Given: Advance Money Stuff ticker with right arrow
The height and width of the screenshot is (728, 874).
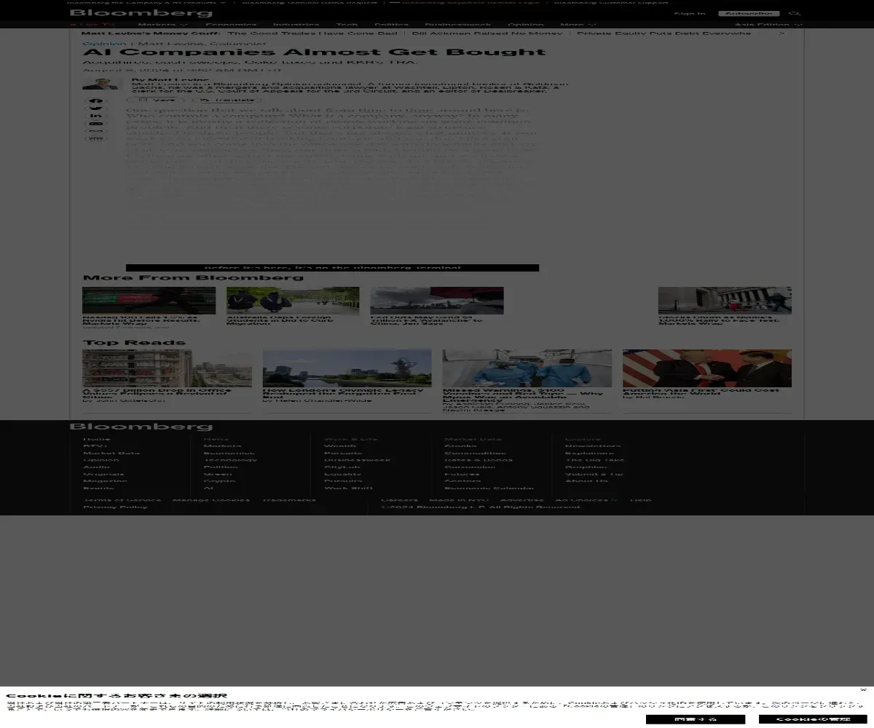Looking at the screenshot, I should pos(782,33).
